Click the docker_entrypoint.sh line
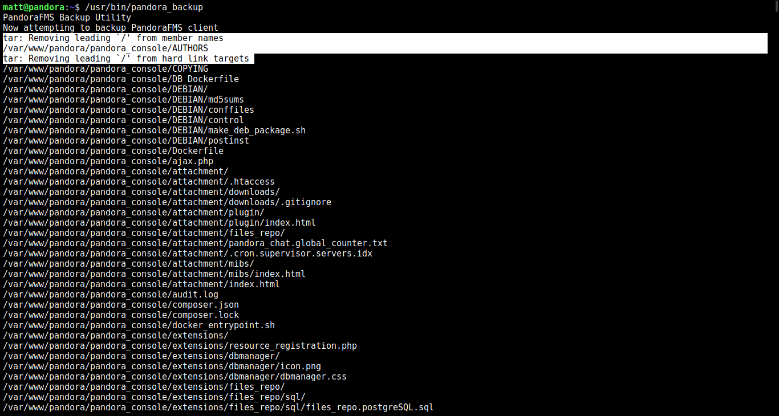 [139, 325]
